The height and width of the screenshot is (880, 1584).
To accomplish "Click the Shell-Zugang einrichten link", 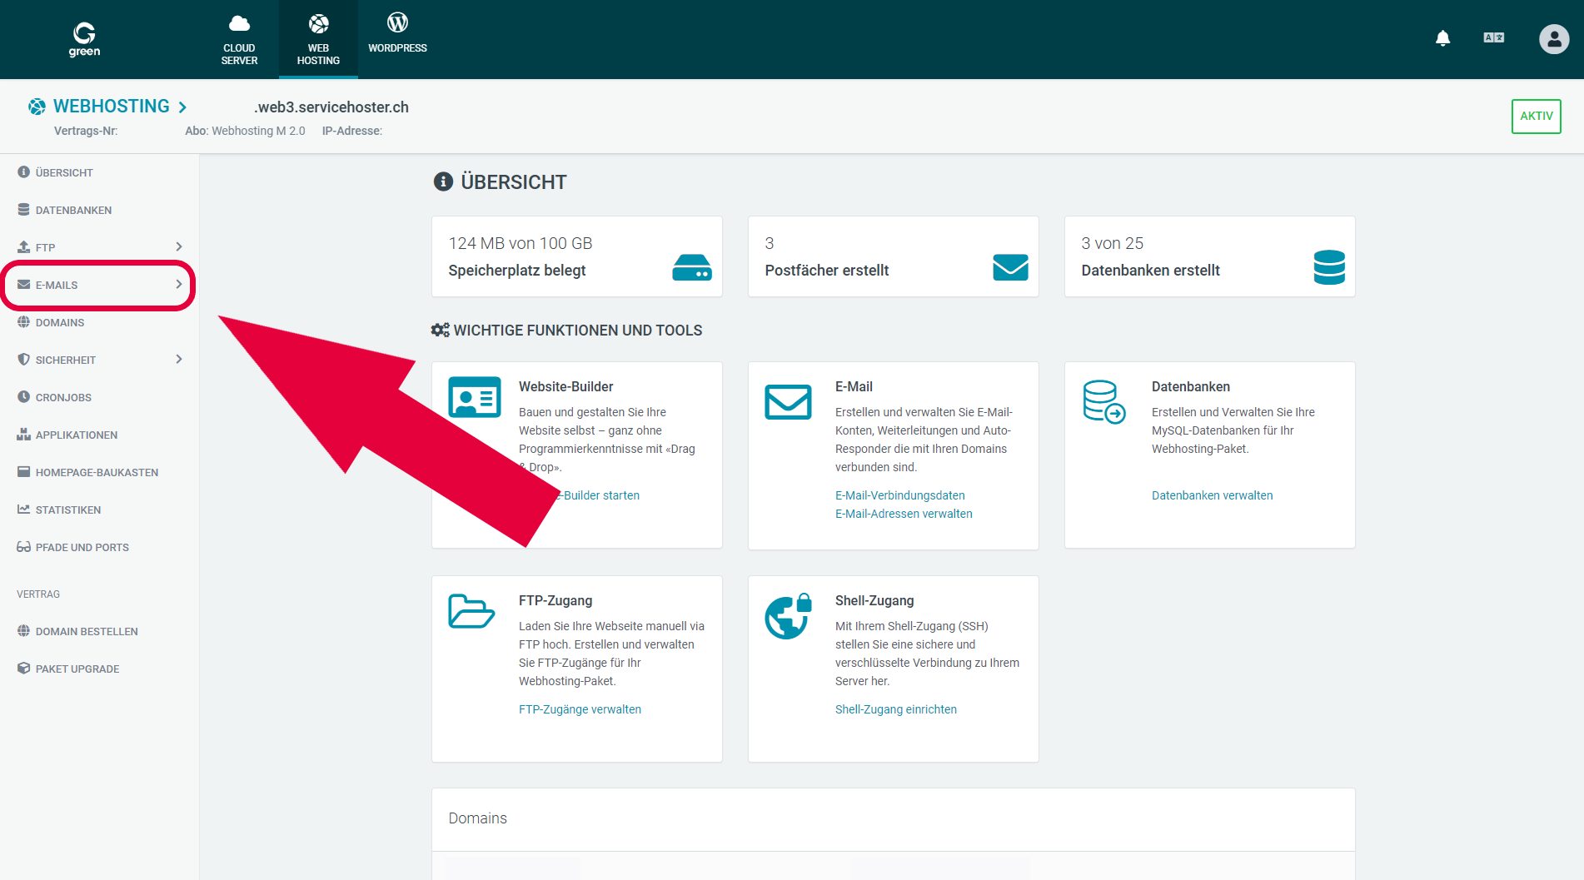I will pyautogui.click(x=895, y=709).
